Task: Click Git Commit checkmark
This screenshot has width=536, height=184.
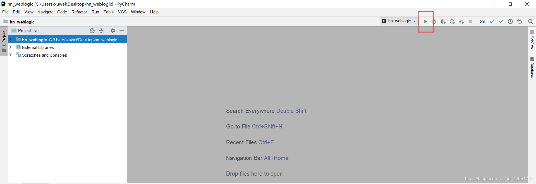Action: pos(501,21)
